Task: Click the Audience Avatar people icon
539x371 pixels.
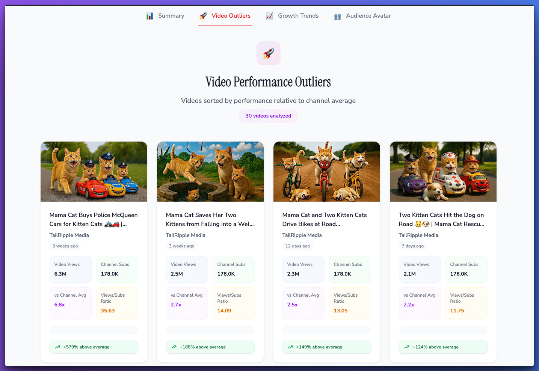Action: [338, 16]
